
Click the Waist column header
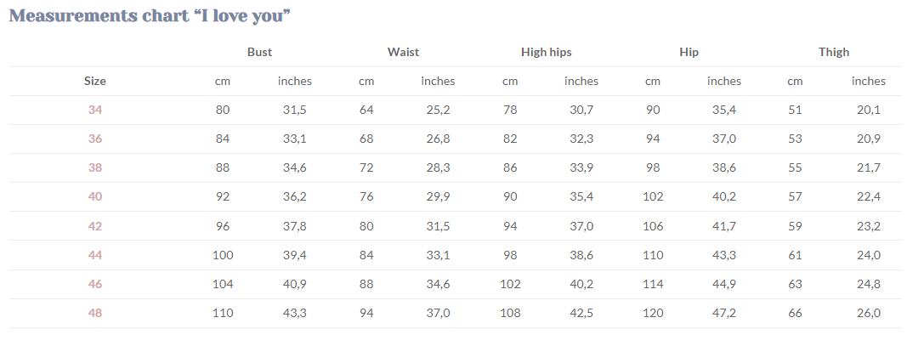[x=403, y=52]
